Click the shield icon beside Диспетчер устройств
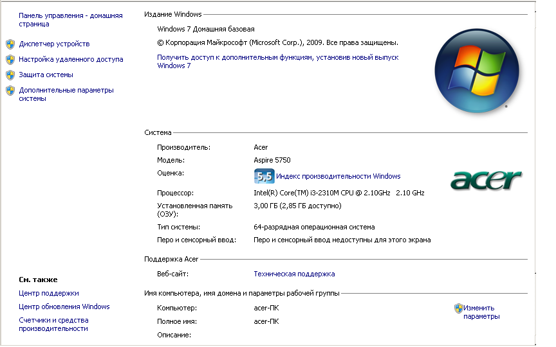Image resolution: width=556 pixels, height=347 pixels. 10,44
